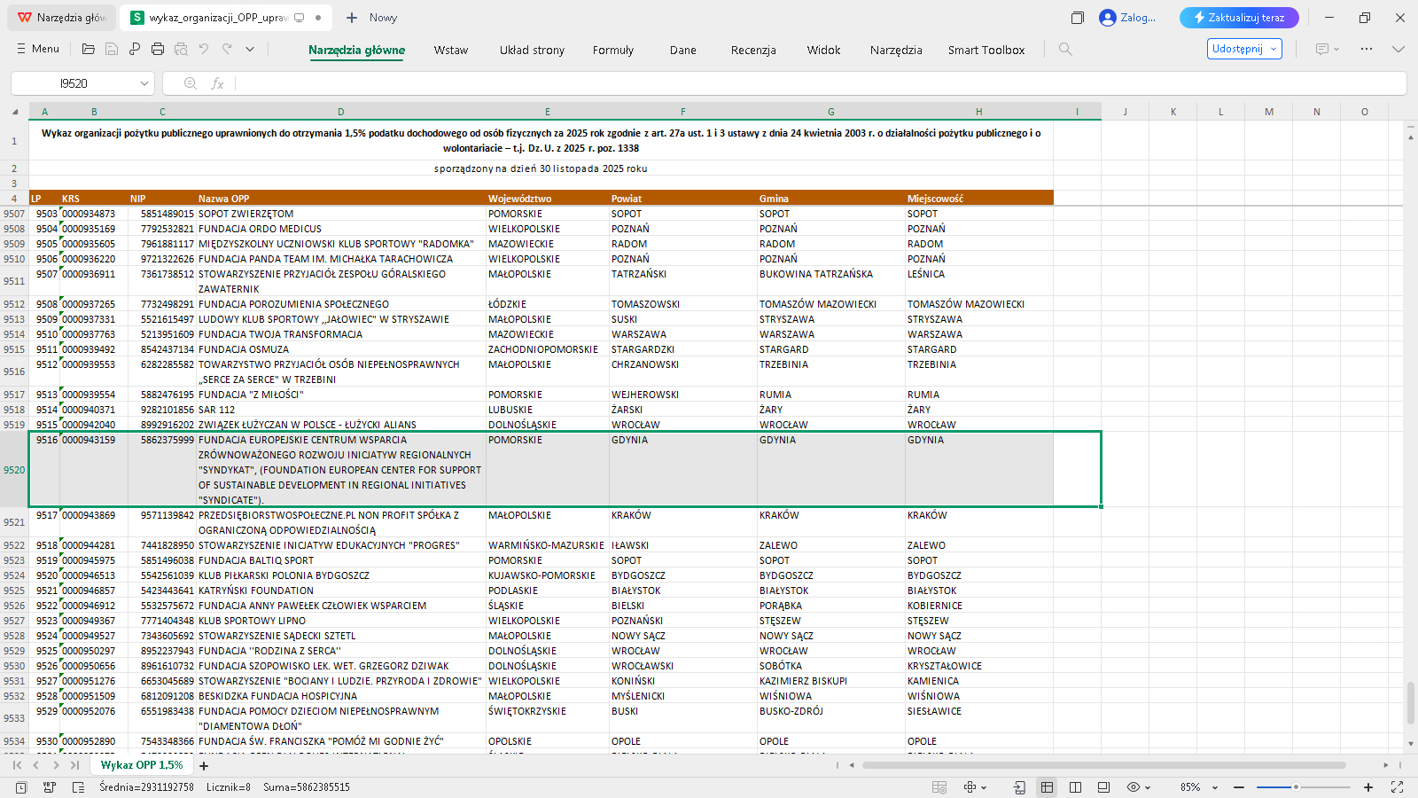The image size is (1418, 798).
Task: Open the Menu hamburger button
Action: [x=37, y=49]
